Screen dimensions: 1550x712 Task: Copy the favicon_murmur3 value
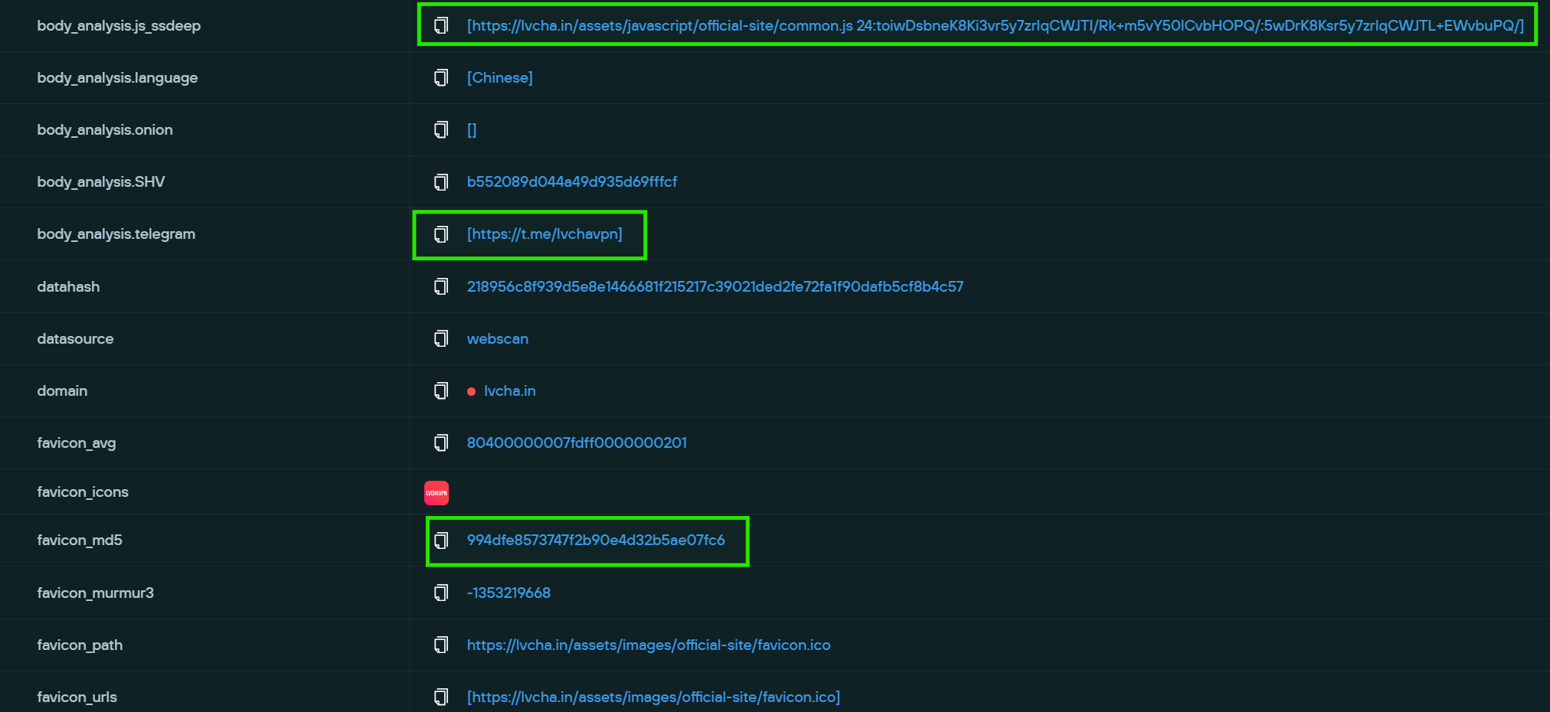440,592
